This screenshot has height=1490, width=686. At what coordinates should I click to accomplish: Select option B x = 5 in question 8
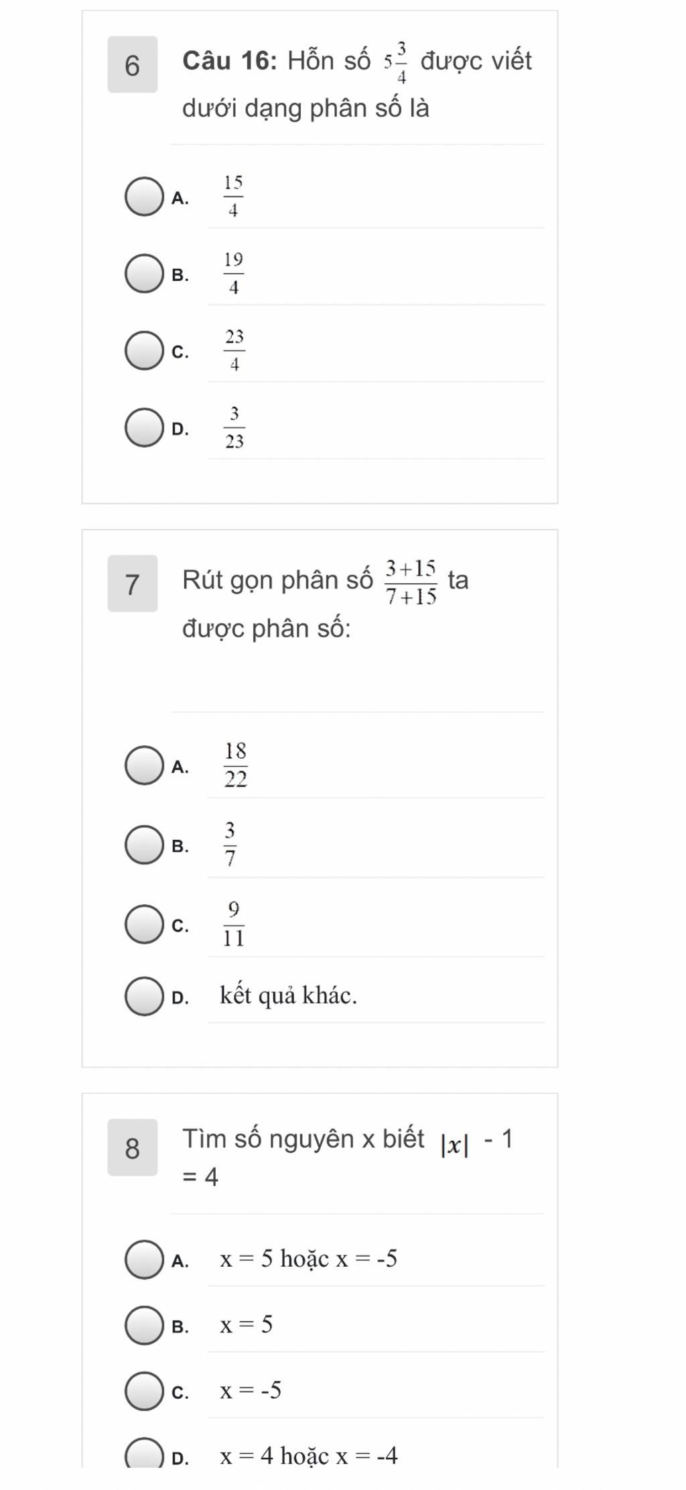pyautogui.click(x=144, y=1326)
